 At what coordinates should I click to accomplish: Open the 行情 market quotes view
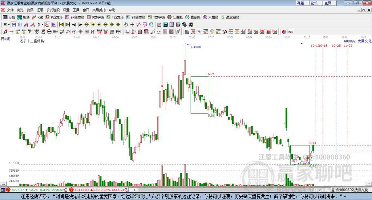(9, 17)
